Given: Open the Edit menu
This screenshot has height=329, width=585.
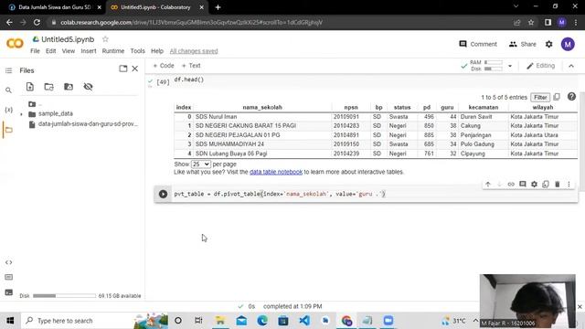Looking at the screenshot, I should click(51, 51).
